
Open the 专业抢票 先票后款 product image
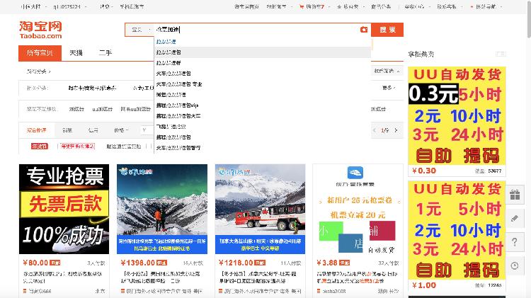[64, 209]
